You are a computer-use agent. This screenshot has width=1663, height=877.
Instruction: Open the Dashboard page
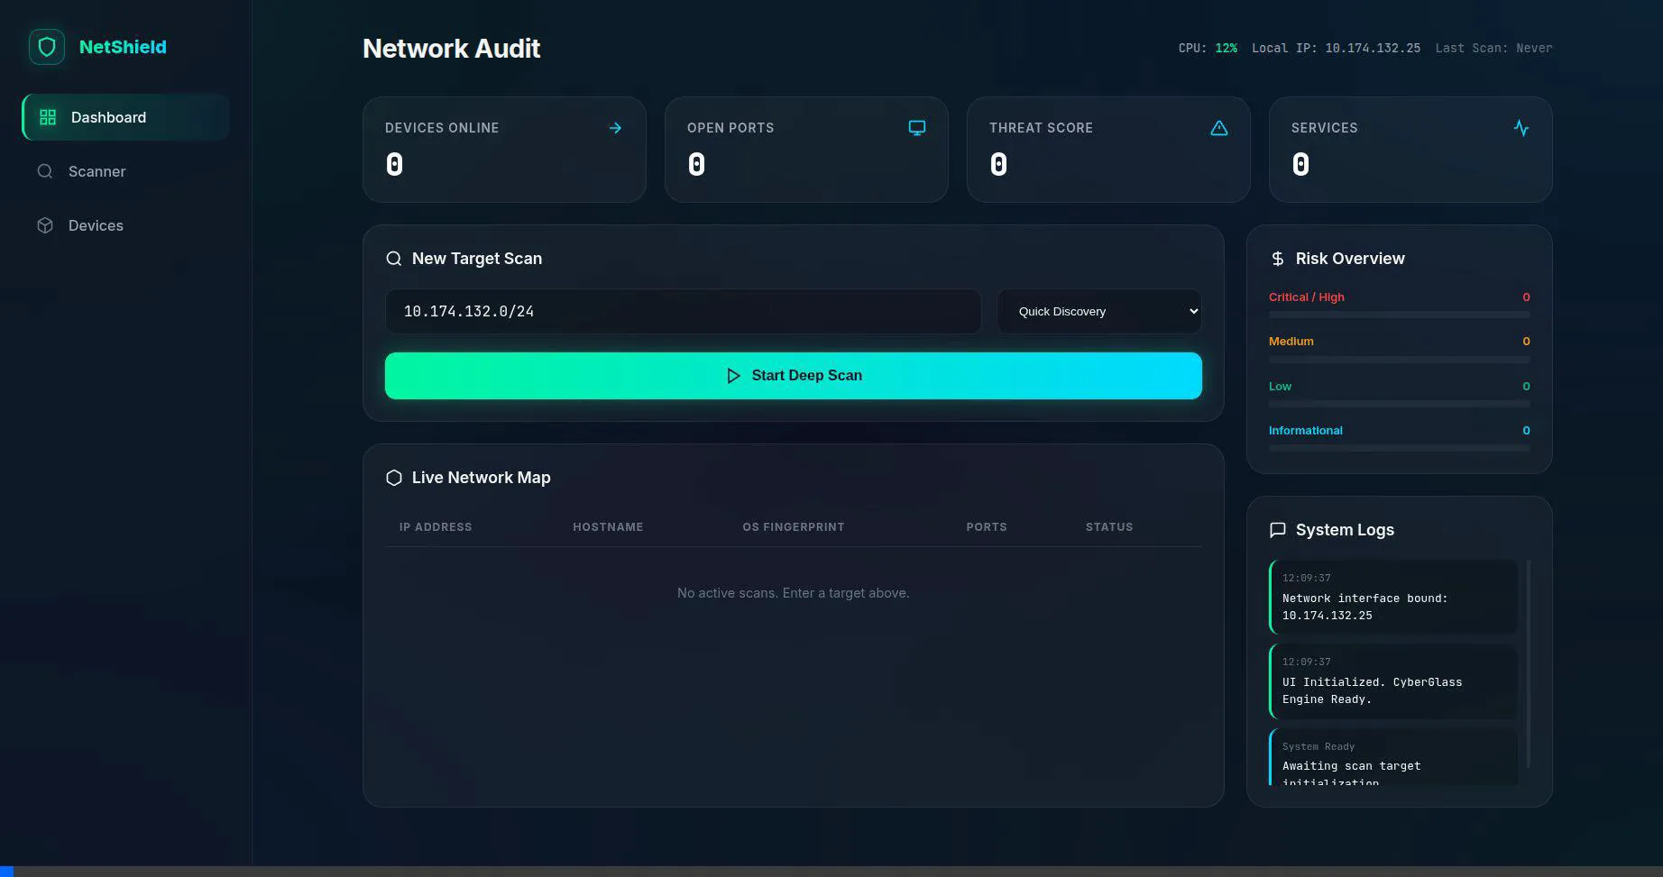(125, 117)
